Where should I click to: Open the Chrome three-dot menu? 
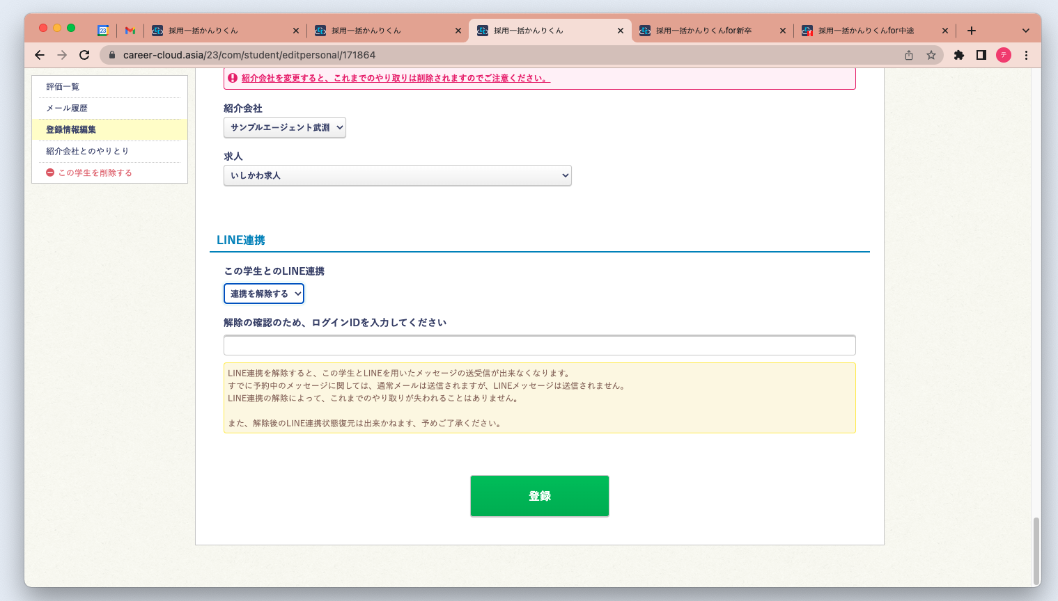coord(1026,55)
